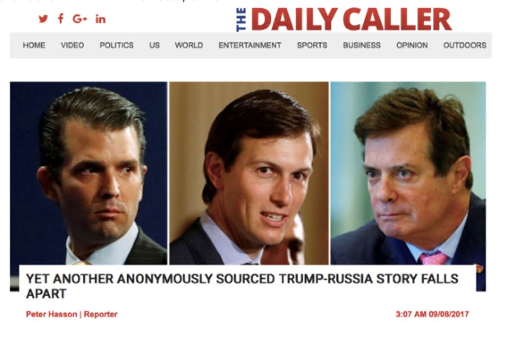The height and width of the screenshot is (337, 507).
Task: Click the right photo with pink tie
Action: (x=408, y=173)
